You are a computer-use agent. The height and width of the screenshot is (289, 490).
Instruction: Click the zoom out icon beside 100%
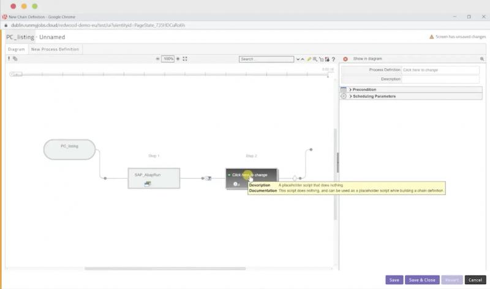[x=158, y=59]
